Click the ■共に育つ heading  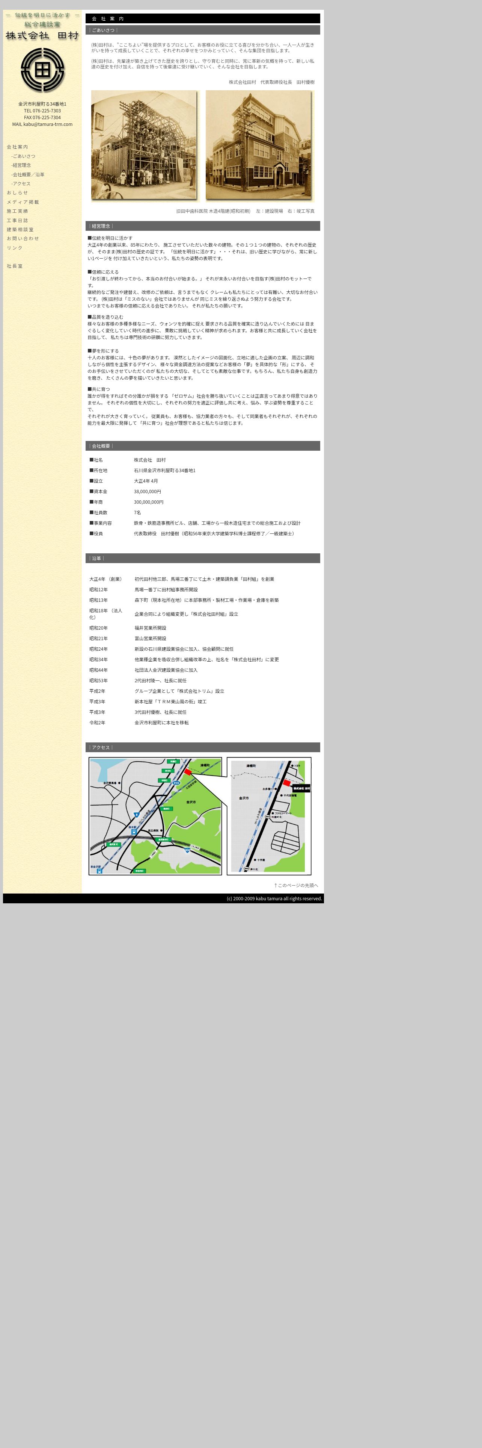(x=99, y=389)
